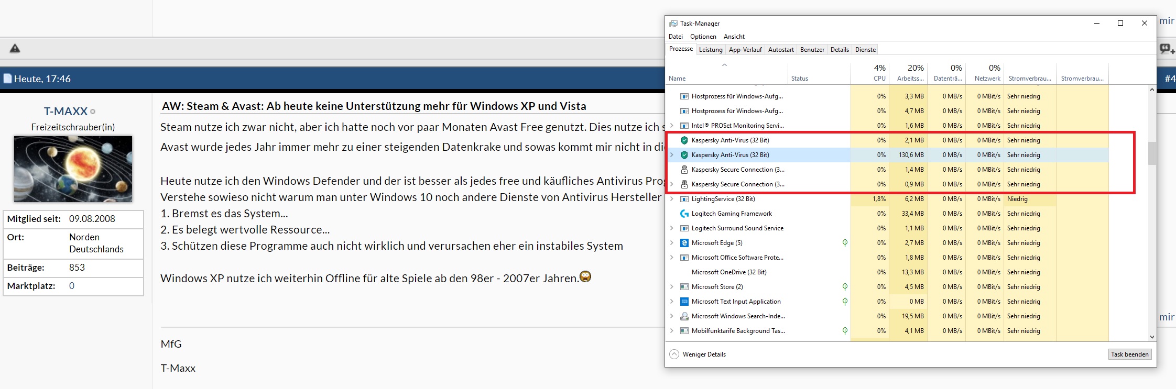Image resolution: width=1176 pixels, height=389 pixels.
Task: Click the Kaspersky Anti-Virus shield icon using 2,1 MB
Action: tap(684, 140)
